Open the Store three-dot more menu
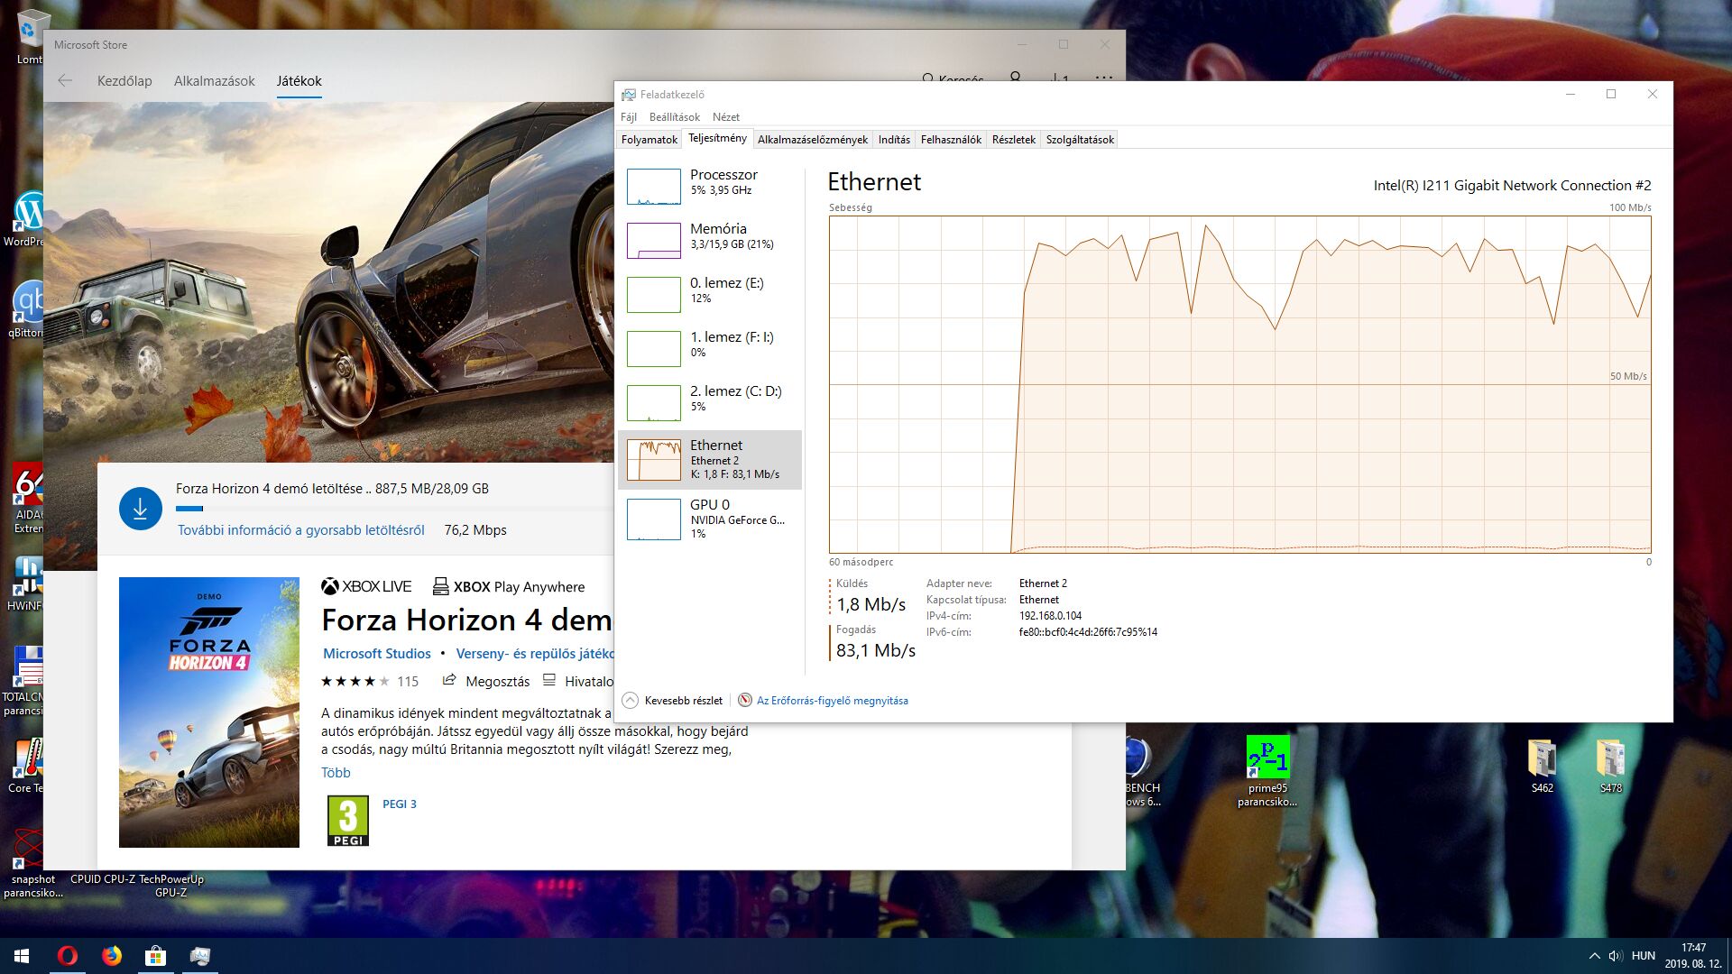Viewport: 1732px width, 974px height. click(1103, 78)
